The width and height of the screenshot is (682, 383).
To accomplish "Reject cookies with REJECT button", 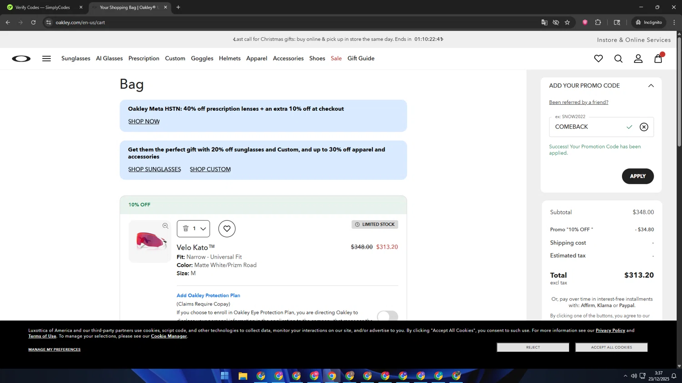I will pos(533,347).
